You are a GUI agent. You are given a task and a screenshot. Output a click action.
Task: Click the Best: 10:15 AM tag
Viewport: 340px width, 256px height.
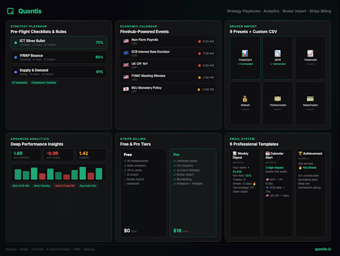20,186
